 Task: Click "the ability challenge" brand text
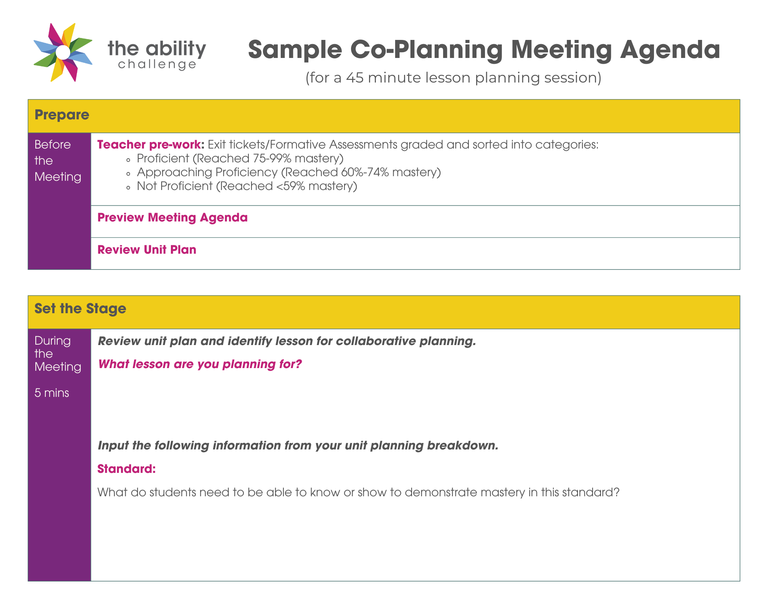[157, 55]
